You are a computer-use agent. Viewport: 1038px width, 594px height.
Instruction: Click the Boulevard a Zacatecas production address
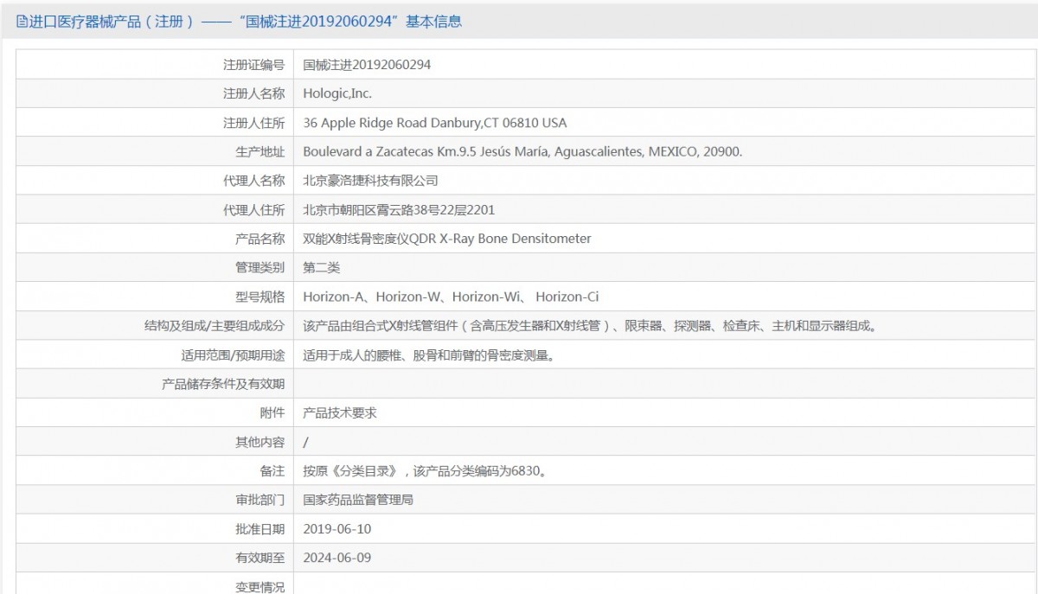[522, 151]
